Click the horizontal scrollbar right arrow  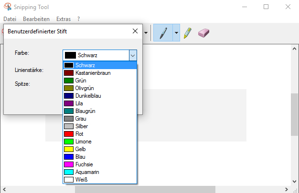pyautogui.click(x=287, y=189)
